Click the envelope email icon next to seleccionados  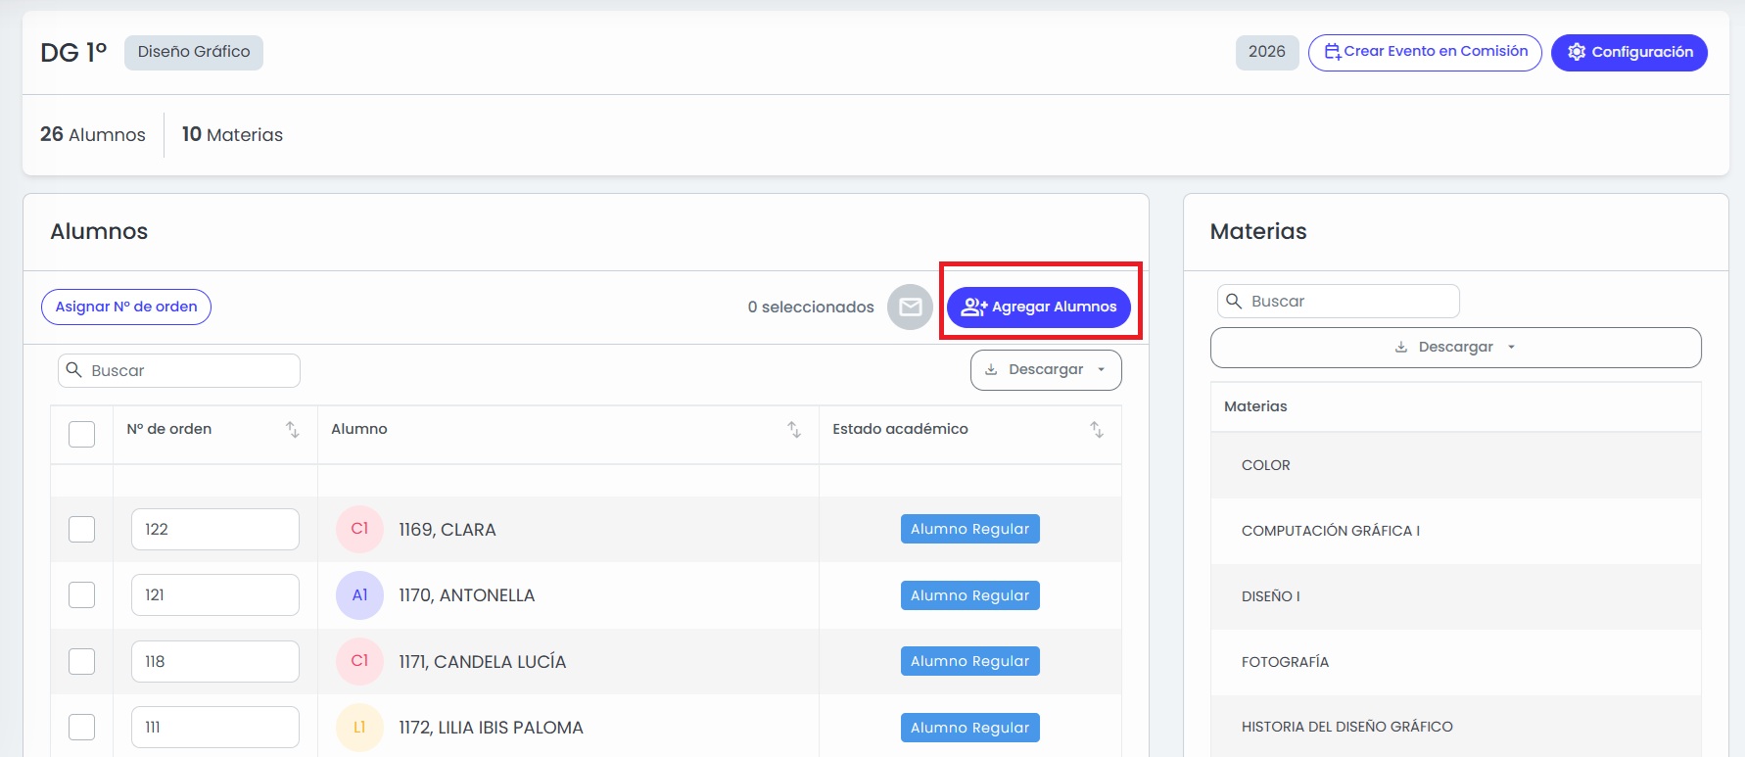(910, 308)
